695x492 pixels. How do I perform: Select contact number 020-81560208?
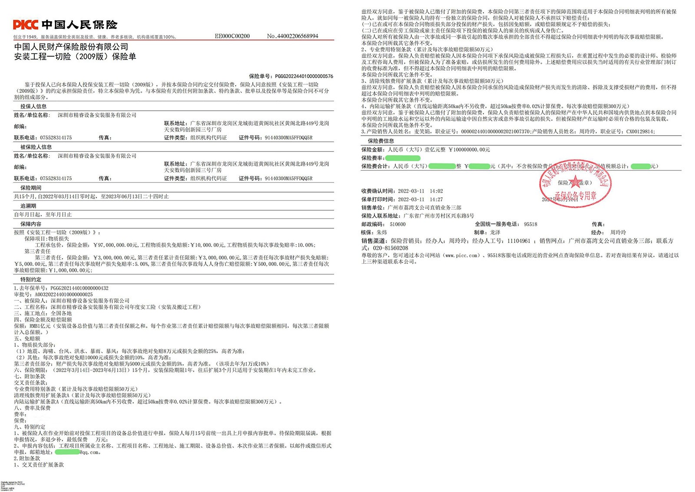click(x=390, y=248)
